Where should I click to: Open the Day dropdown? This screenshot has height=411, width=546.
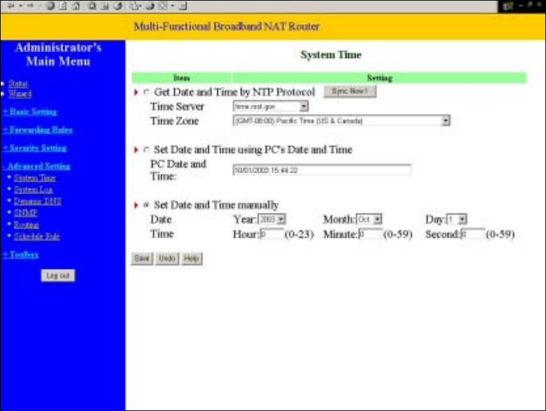[462, 219]
